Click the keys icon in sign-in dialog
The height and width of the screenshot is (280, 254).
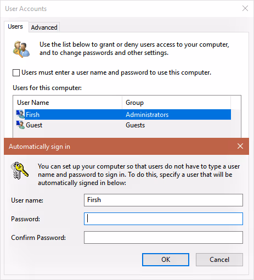click(20, 170)
